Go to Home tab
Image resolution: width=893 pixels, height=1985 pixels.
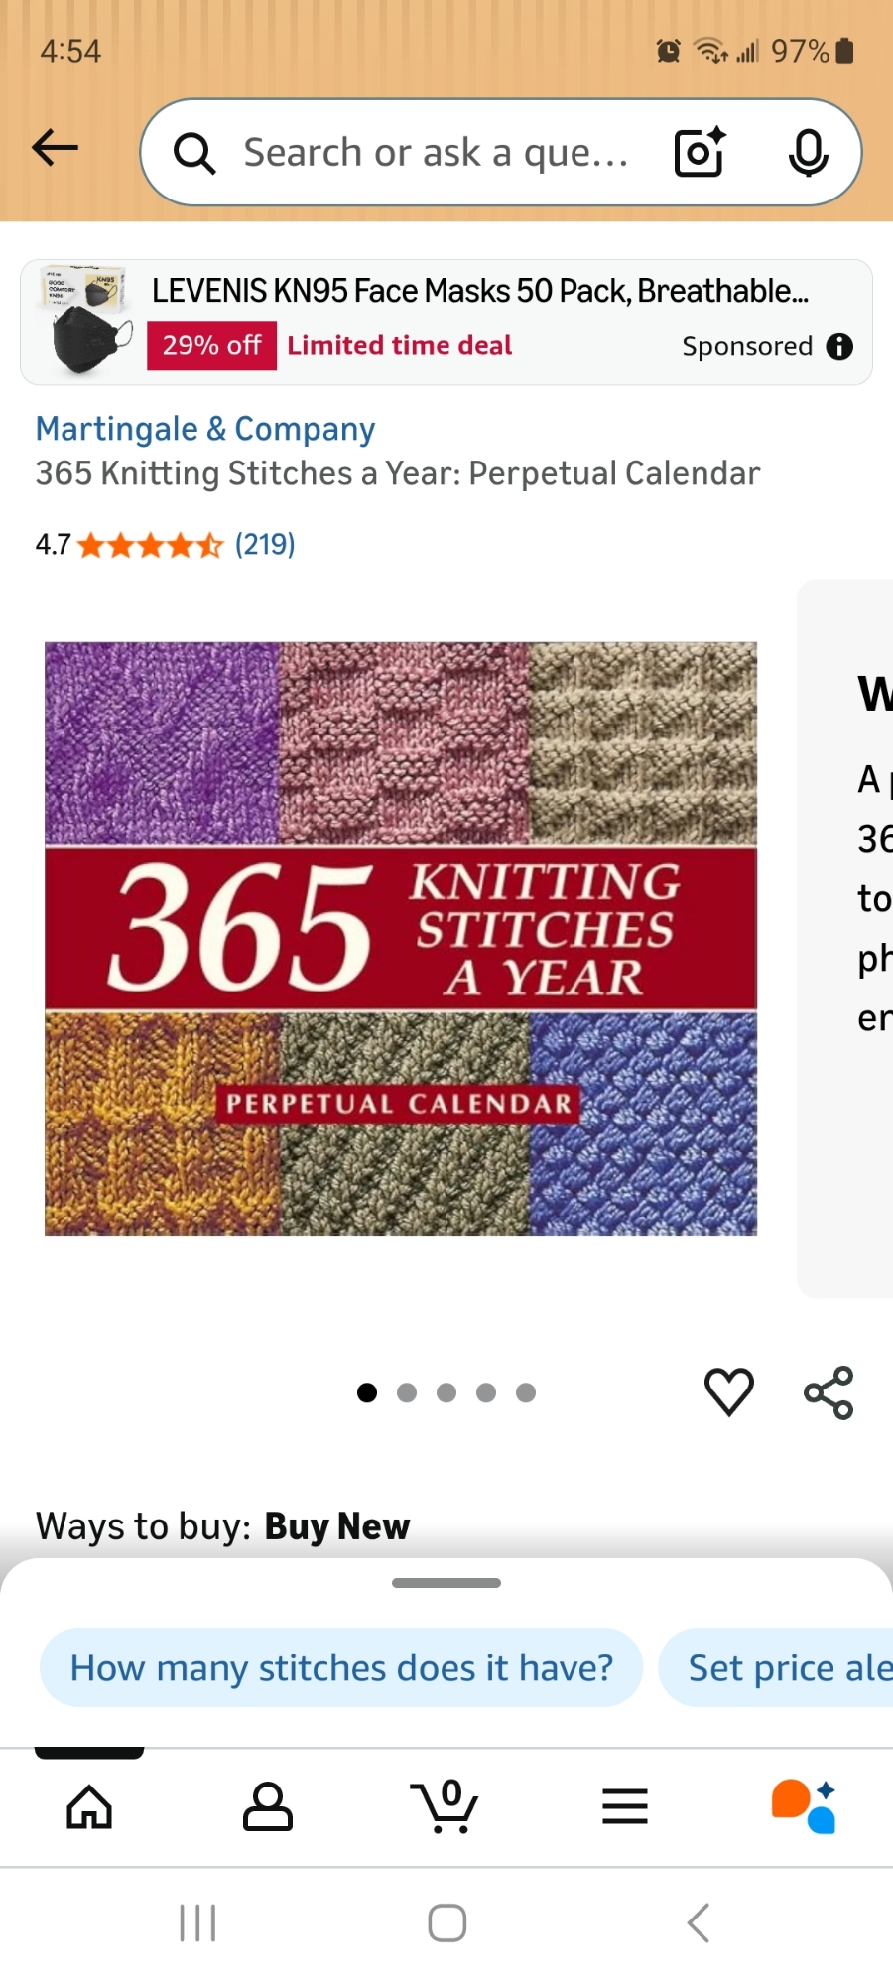pyautogui.click(x=89, y=1806)
